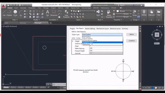Select the Scale tool

(x=34, y=17)
